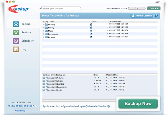Uncheck the Library folder checkbox
Image resolution: width=168 pixels, height=115 pixels.
point(91,28)
